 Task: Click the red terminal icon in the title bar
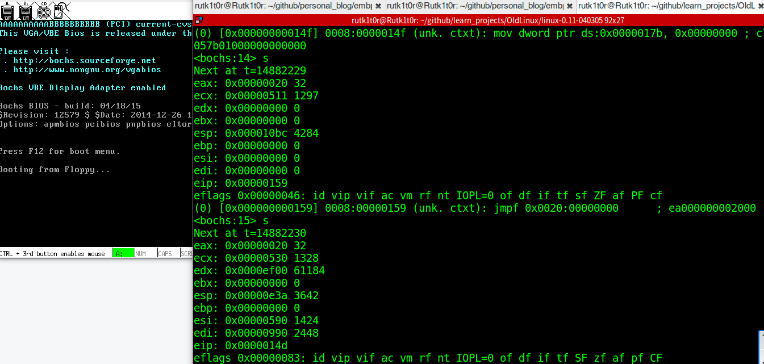[199, 20]
